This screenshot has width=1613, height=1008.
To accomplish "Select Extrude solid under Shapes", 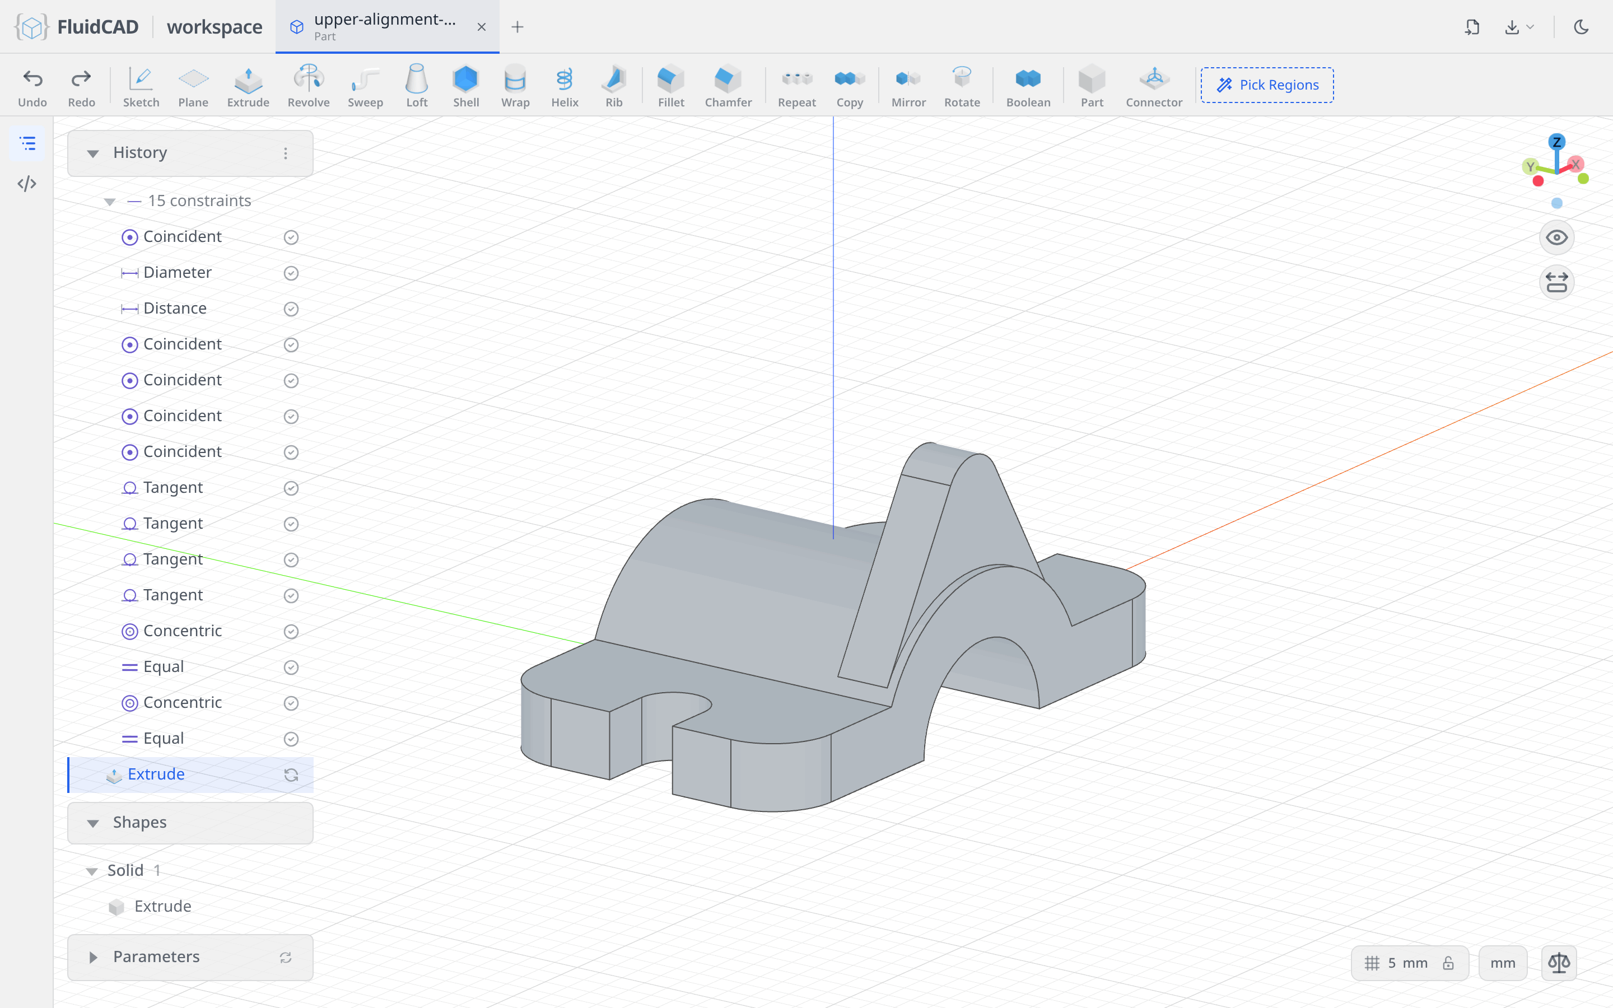I will [162, 907].
